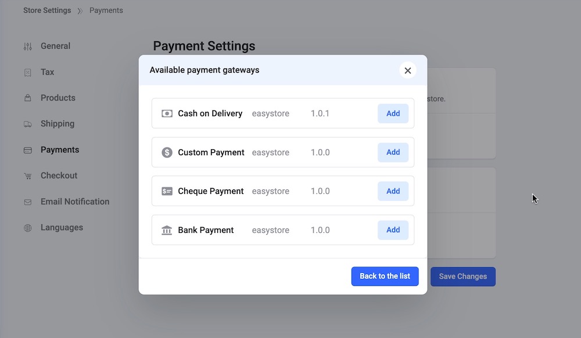Click the Checkout cart icon in sidebar
Image resolution: width=581 pixels, height=338 pixels.
(x=28, y=176)
